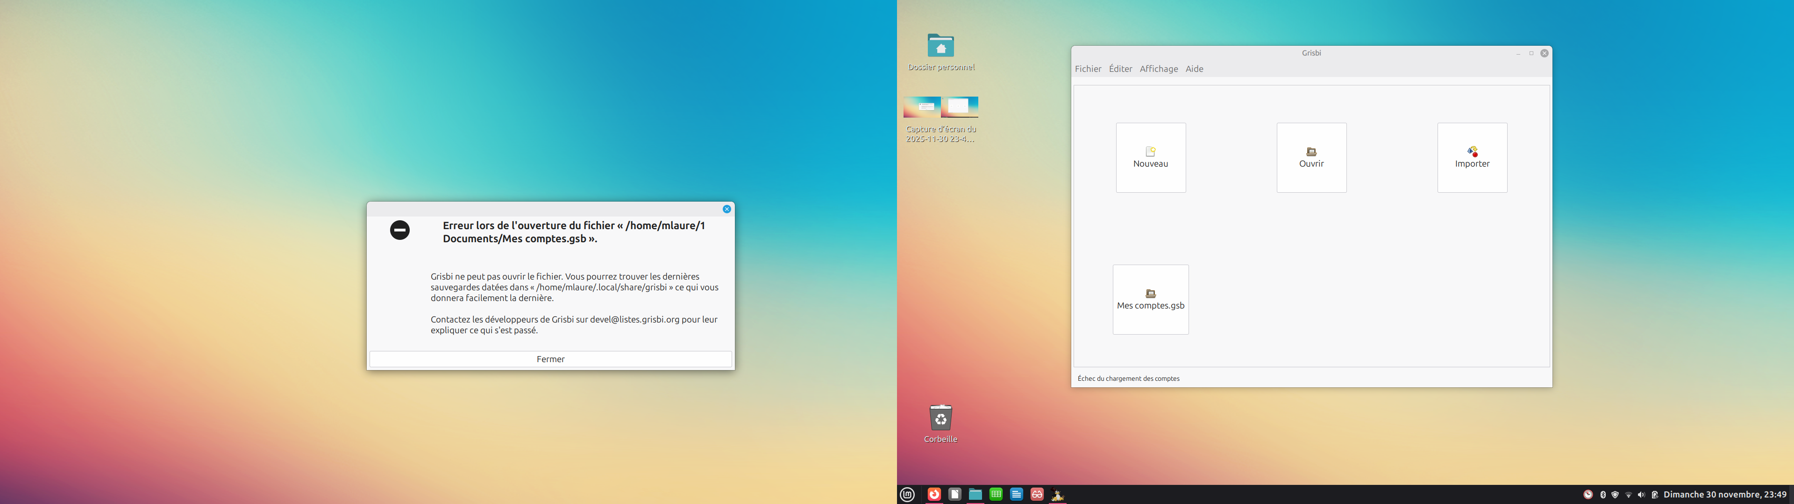1794x504 pixels.
Task: Click the volume speaker tray icon
Action: point(1642,495)
